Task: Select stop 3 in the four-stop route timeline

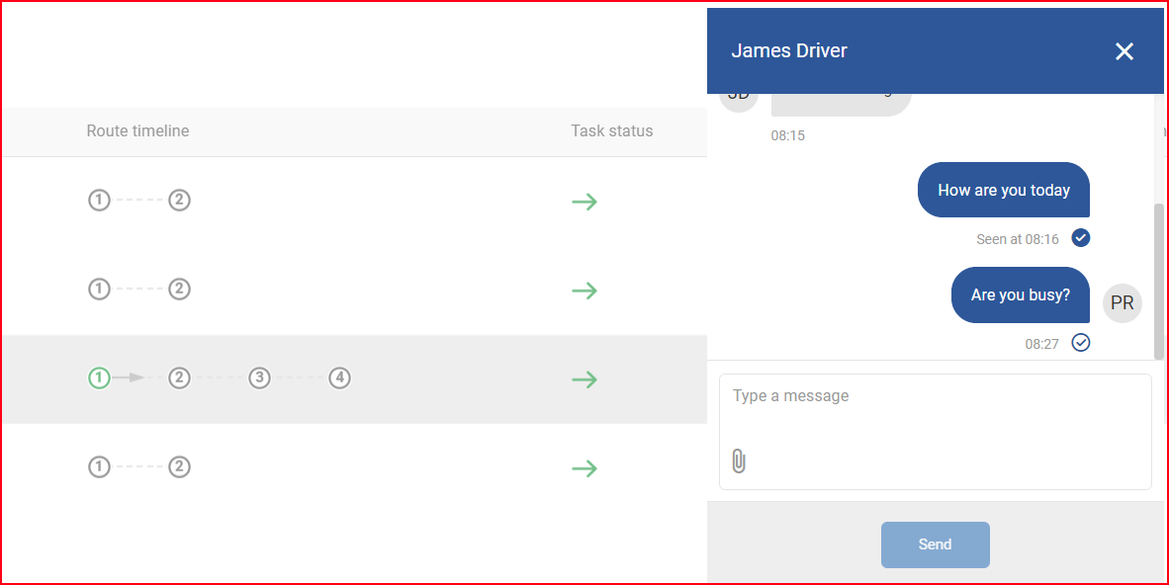Action: pos(259,377)
